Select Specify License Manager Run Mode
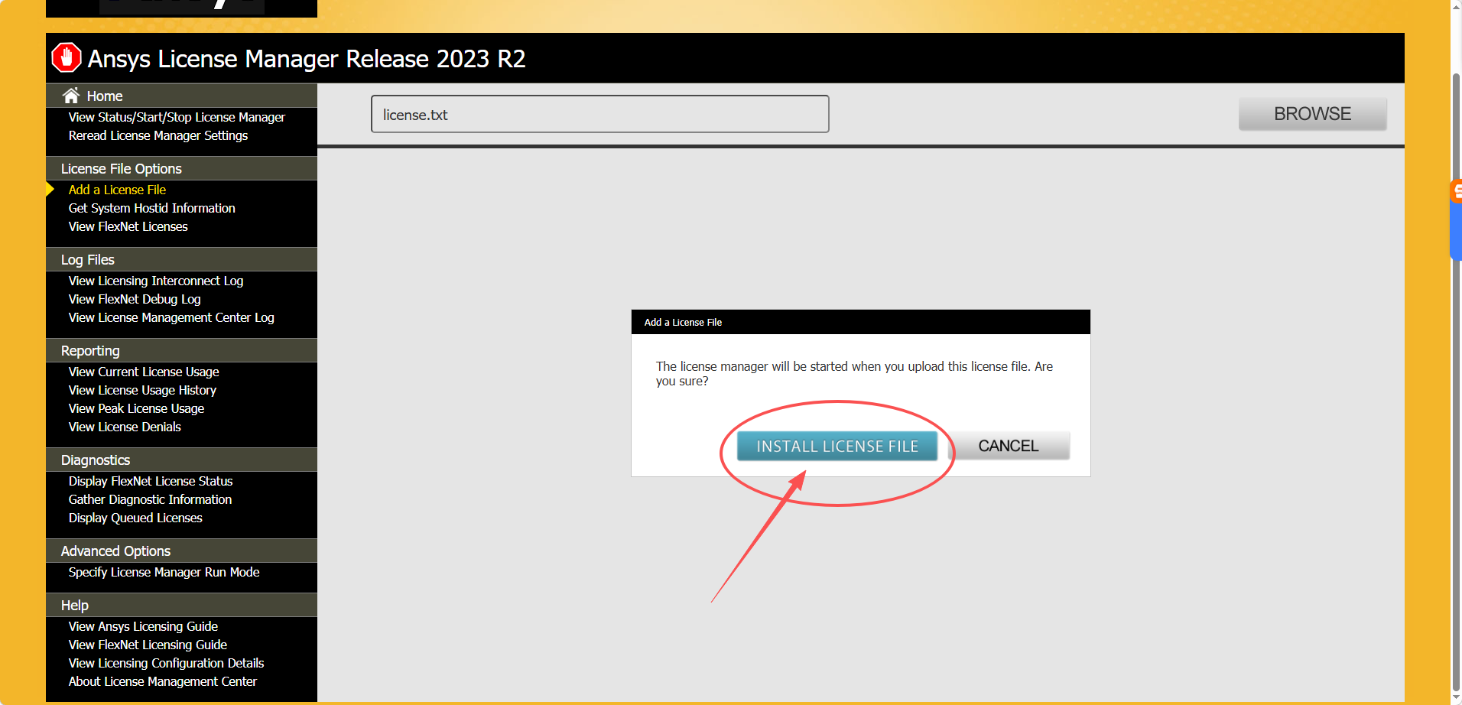The image size is (1462, 705). (x=164, y=572)
